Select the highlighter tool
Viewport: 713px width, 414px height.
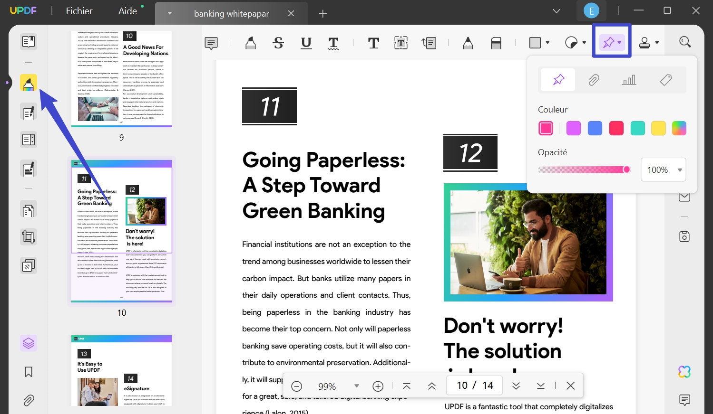pyautogui.click(x=251, y=43)
